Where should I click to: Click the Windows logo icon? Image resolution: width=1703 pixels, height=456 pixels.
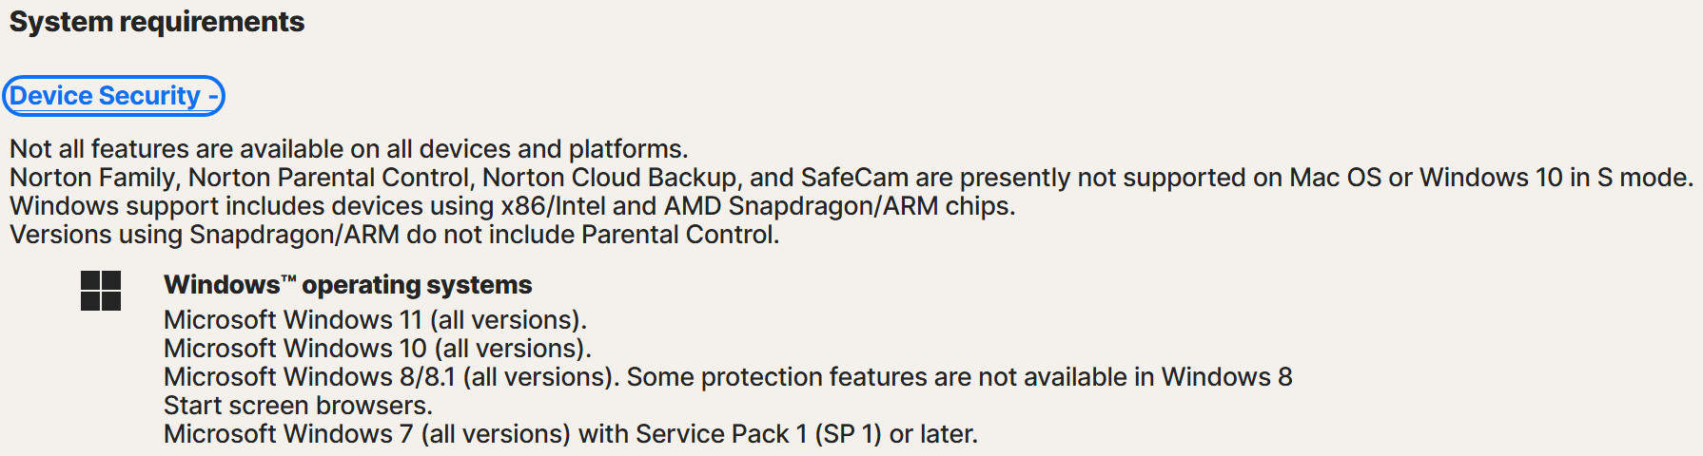coord(101,291)
